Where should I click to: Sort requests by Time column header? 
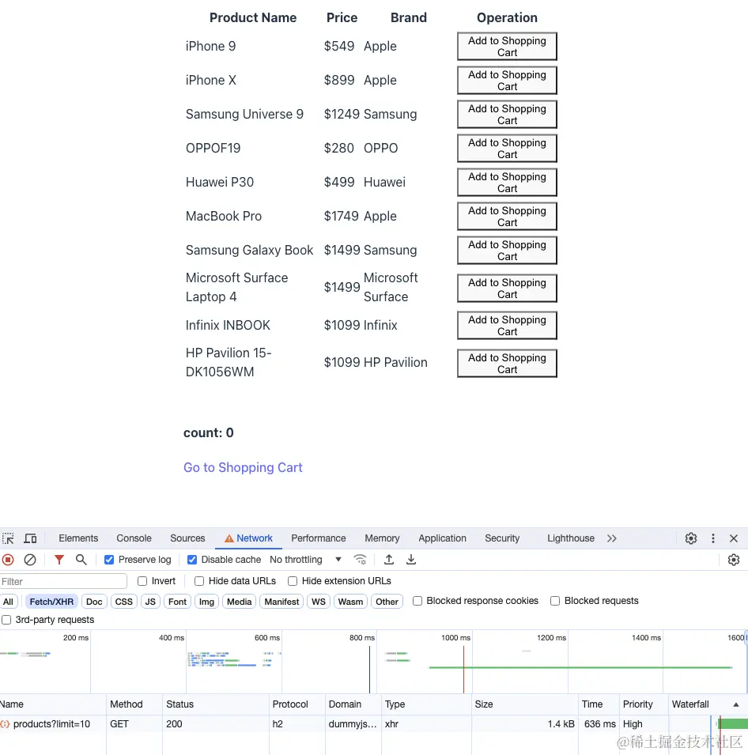click(x=599, y=704)
